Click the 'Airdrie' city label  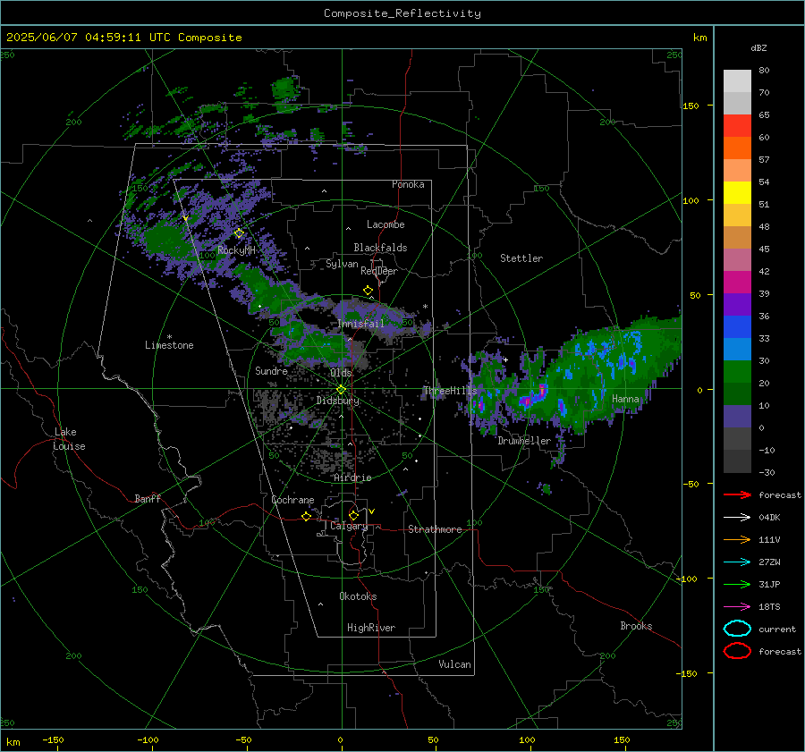pyautogui.click(x=352, y=477)
